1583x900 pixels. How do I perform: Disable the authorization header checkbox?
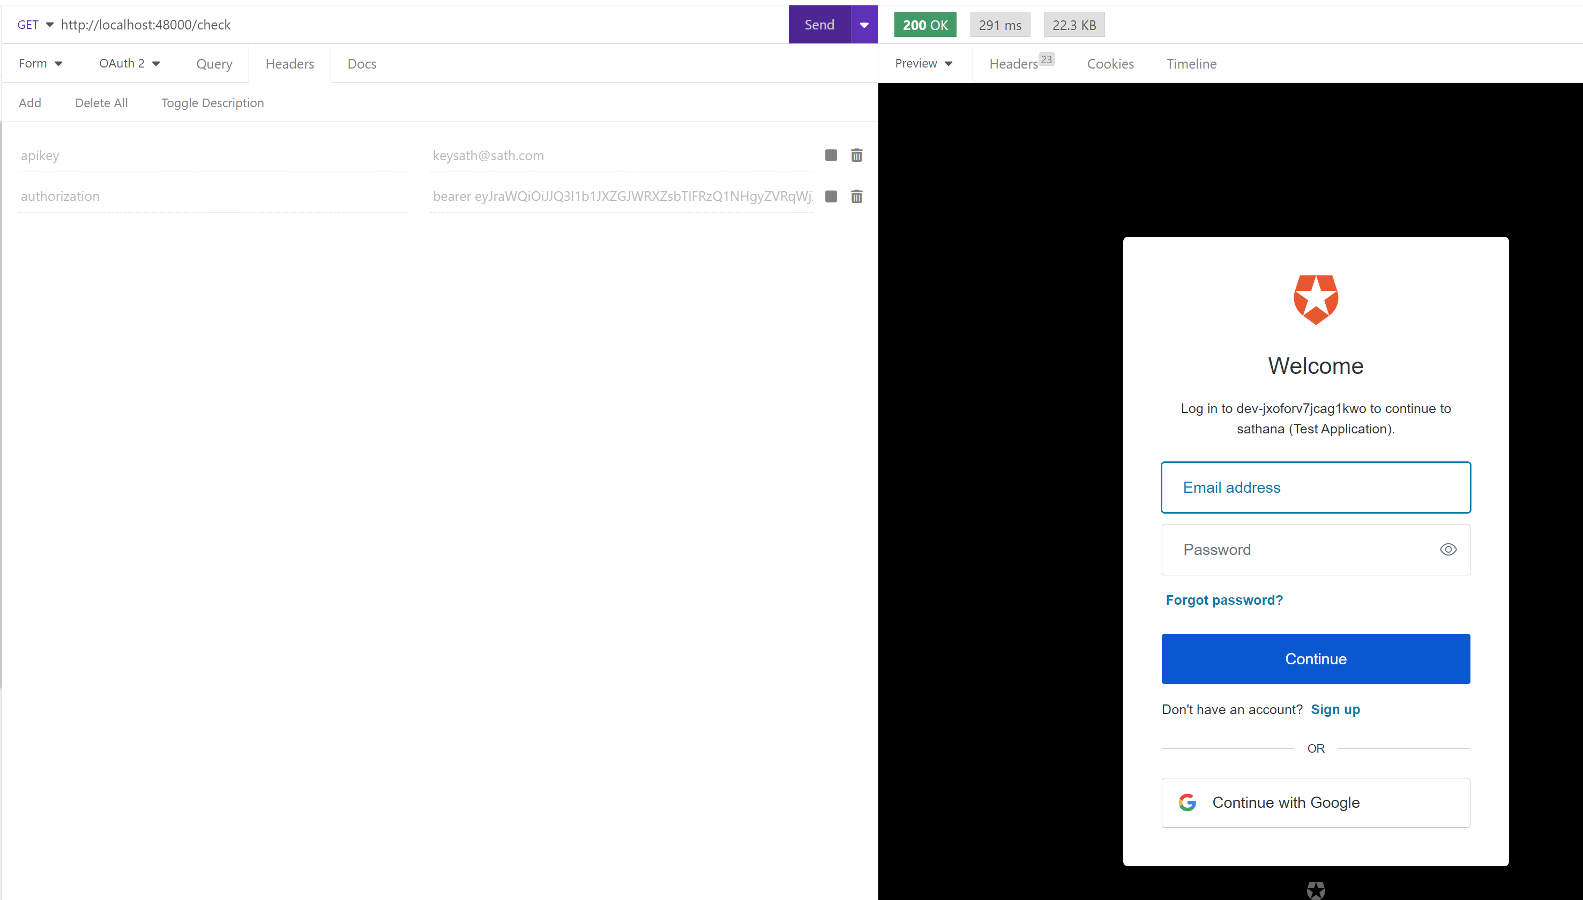tap(831, 197)
